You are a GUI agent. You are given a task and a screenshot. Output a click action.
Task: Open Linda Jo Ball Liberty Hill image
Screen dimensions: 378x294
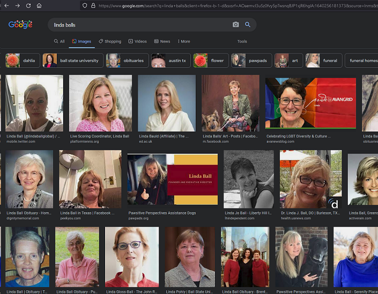coord(249,179)
